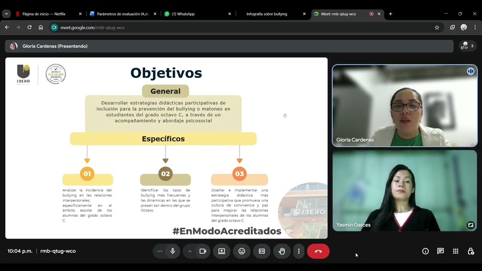
Task: Leave the call with red button
Action: pos(318,251)
